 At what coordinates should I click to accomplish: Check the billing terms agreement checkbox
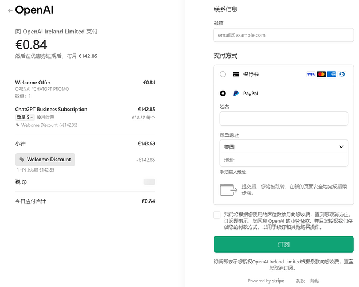217,215
